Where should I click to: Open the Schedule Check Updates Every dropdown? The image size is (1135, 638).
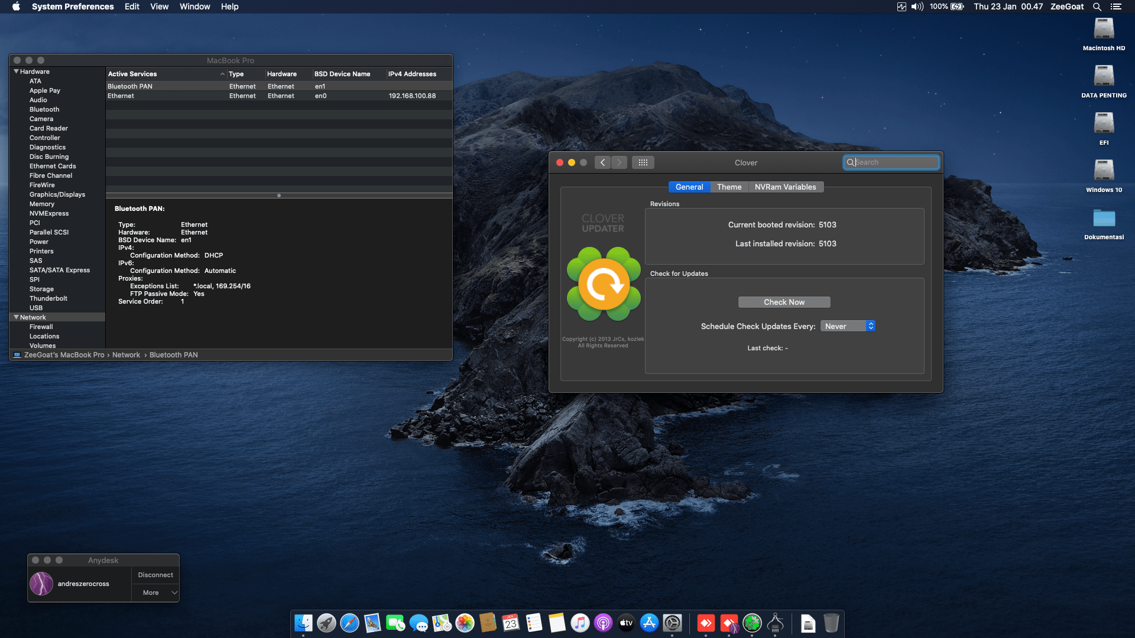pos(848,326)
